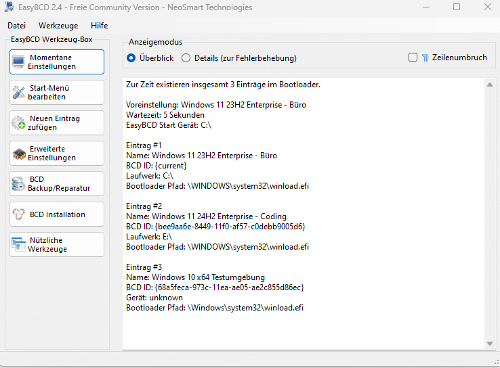Click the 'Wartezeit: 5 Sekunden' line
Screen dimensions: 500x368
165,115
